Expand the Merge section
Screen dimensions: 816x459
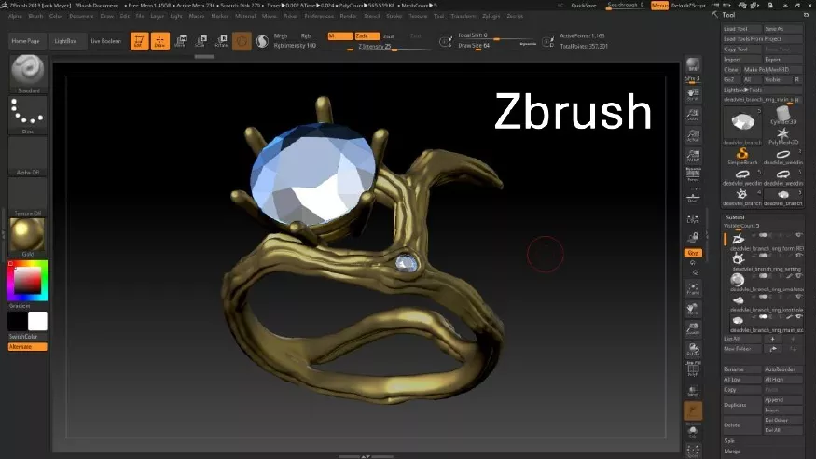pos(732,452)
